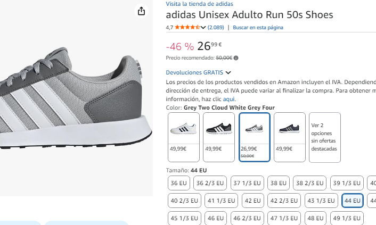Open the 2.089 reviews link
The image size is (376, 225).
216,27
